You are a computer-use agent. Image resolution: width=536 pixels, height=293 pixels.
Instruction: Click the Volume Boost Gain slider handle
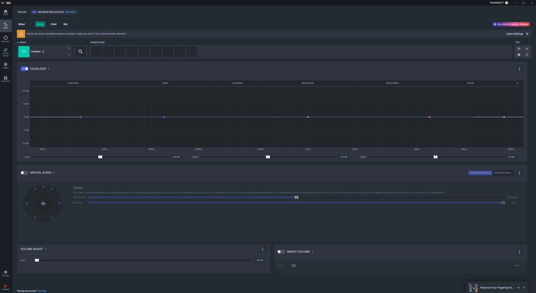coord(37,260)
